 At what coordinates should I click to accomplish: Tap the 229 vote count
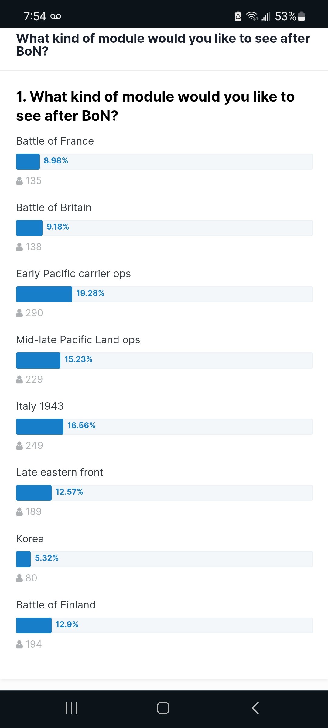tap(34, 379)
